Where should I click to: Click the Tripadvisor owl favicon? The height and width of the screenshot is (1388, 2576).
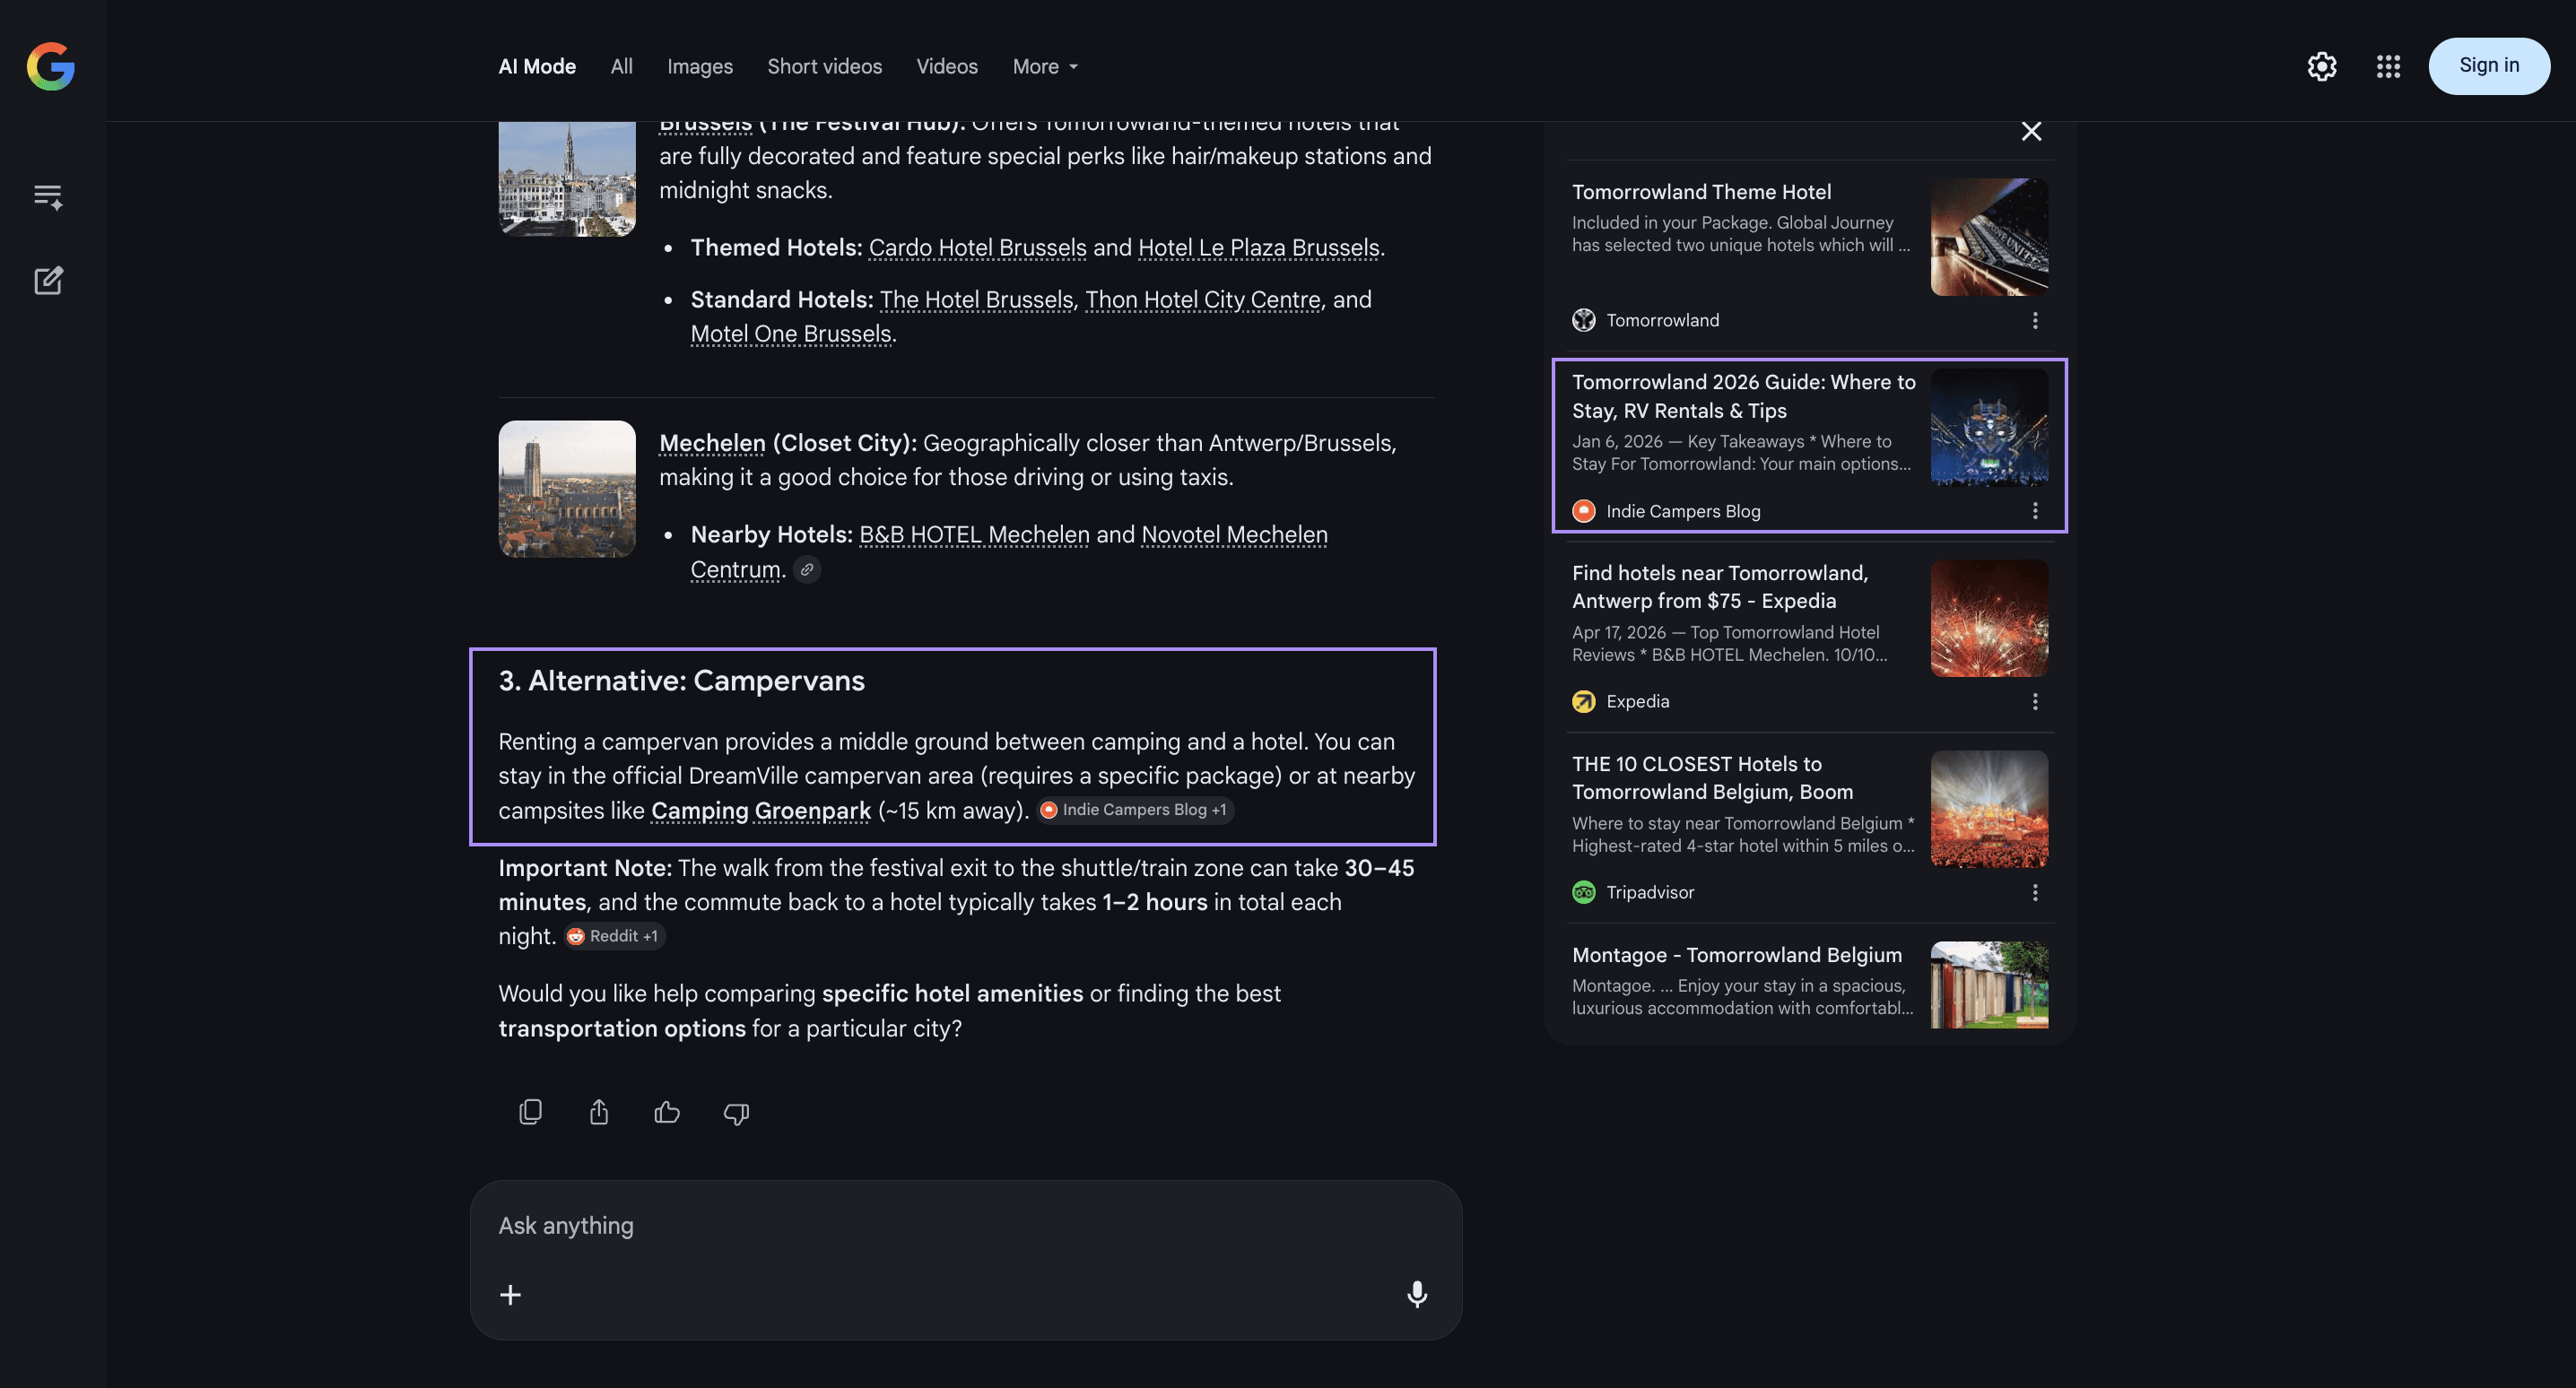click(1584, 892)
